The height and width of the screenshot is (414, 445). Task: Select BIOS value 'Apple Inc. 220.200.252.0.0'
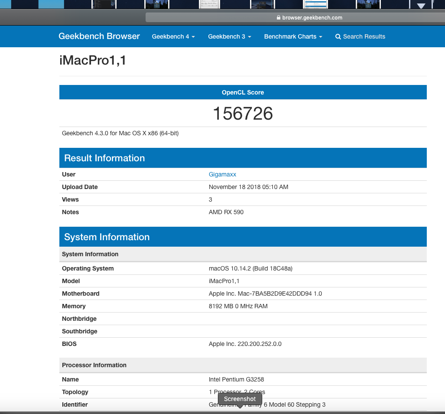click(x=245, y=344)
